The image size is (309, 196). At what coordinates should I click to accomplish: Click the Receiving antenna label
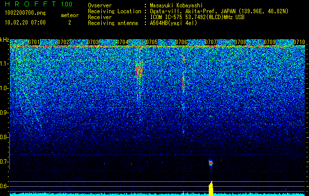113,23
